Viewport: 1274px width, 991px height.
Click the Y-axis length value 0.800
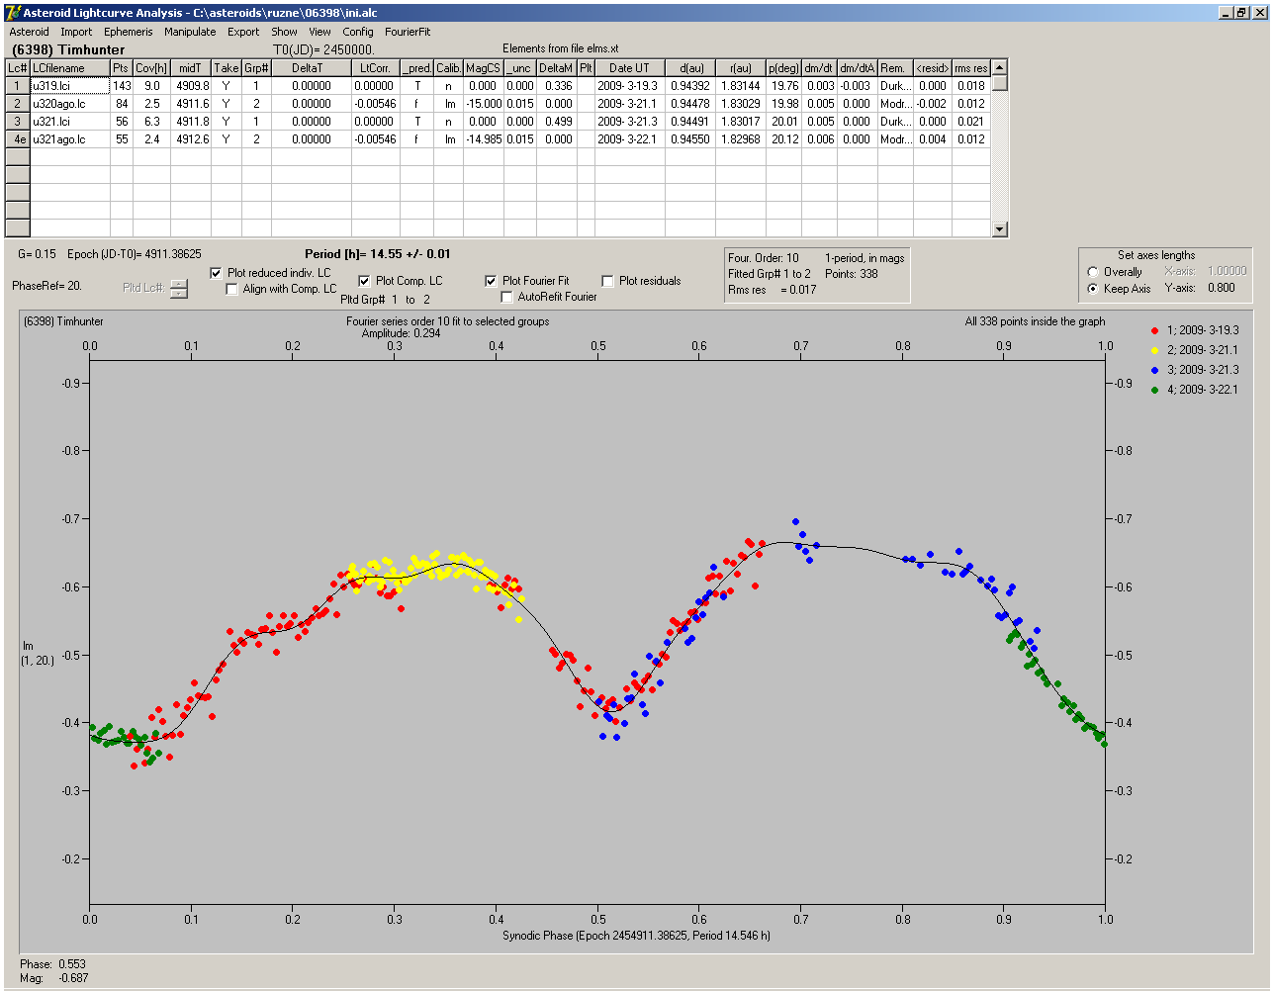tap(1221, 289)
